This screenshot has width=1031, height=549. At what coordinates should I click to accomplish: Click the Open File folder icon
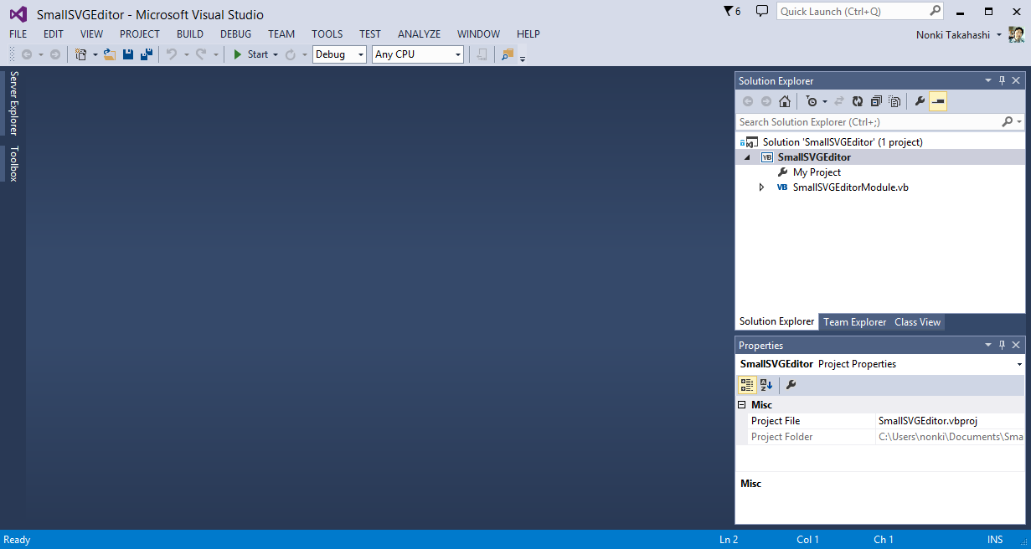pos(109,54)
